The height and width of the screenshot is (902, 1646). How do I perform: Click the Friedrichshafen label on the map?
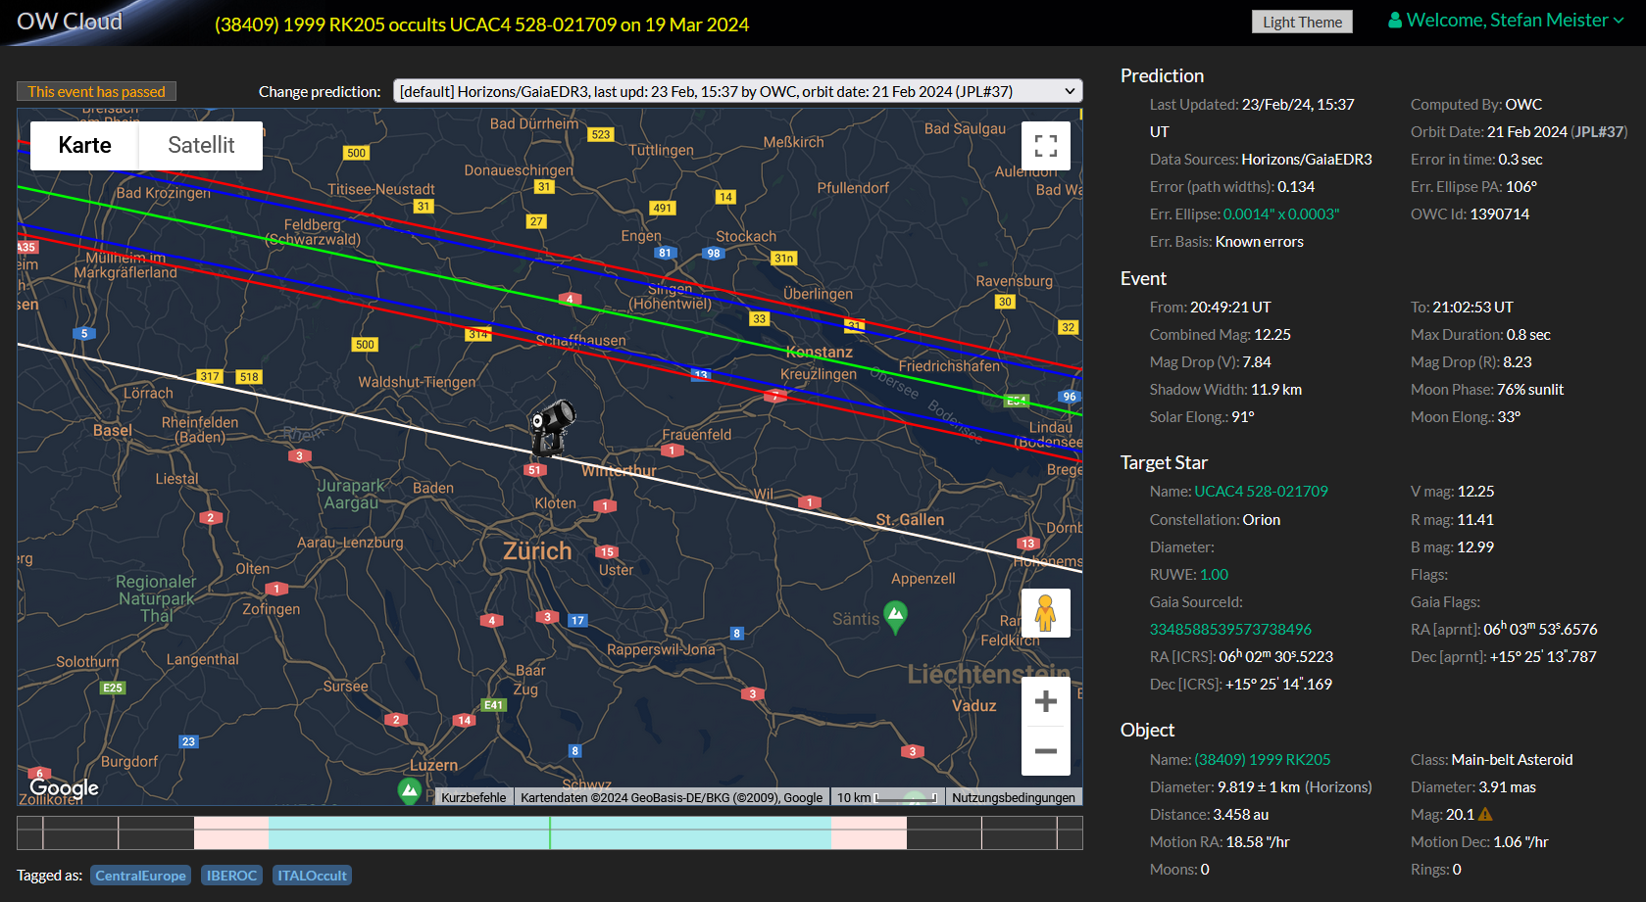click(950, 366)
